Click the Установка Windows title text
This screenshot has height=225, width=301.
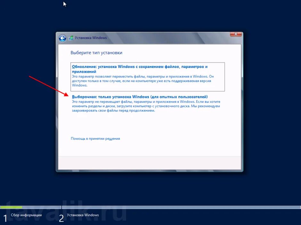[91, 38]
